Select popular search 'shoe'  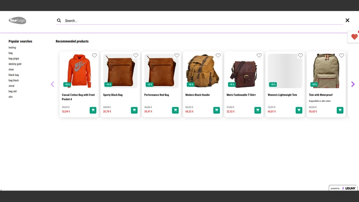pos(11,70)
